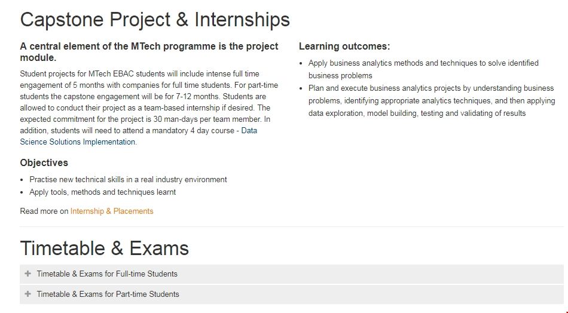
Task: Click the plus icon beside Part-time Students timetable
Action: pos(28,294)
